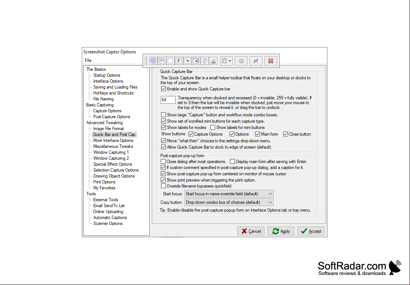Viewport: 410px width, 285px height.
Task: Enable Close dialog after most operations
Action: [163, 162]
